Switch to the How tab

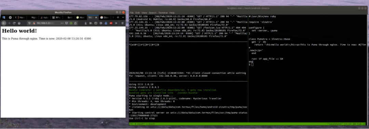click(x=81, y=17)
